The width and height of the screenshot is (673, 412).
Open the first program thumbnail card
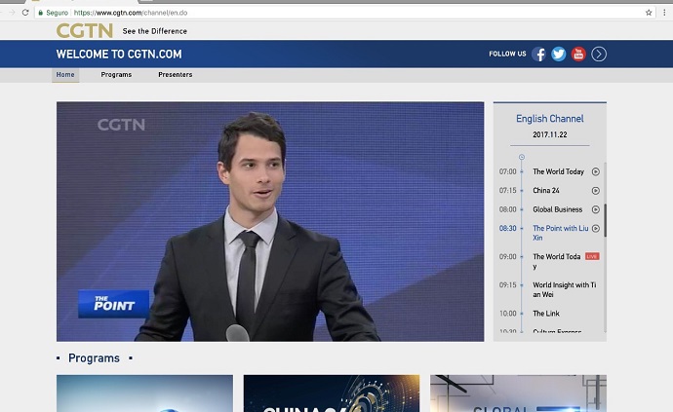click(144, 393)
